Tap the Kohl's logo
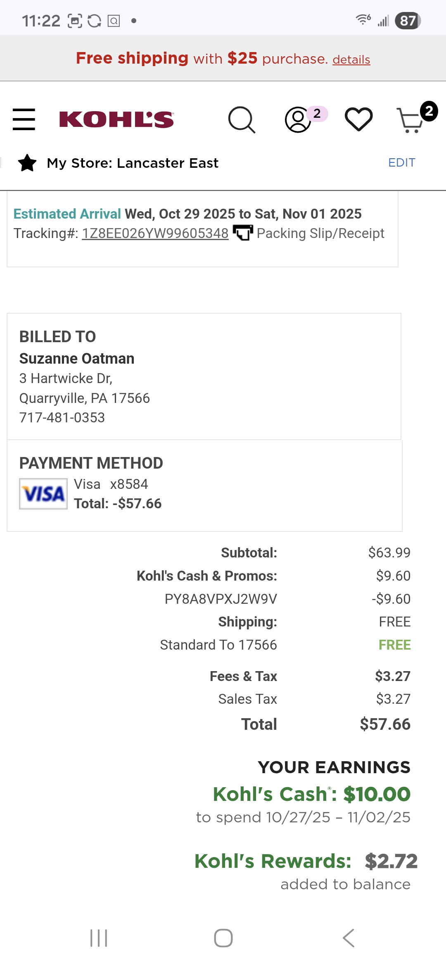Viewport: 446px width, 967px height. coord(116,119)
